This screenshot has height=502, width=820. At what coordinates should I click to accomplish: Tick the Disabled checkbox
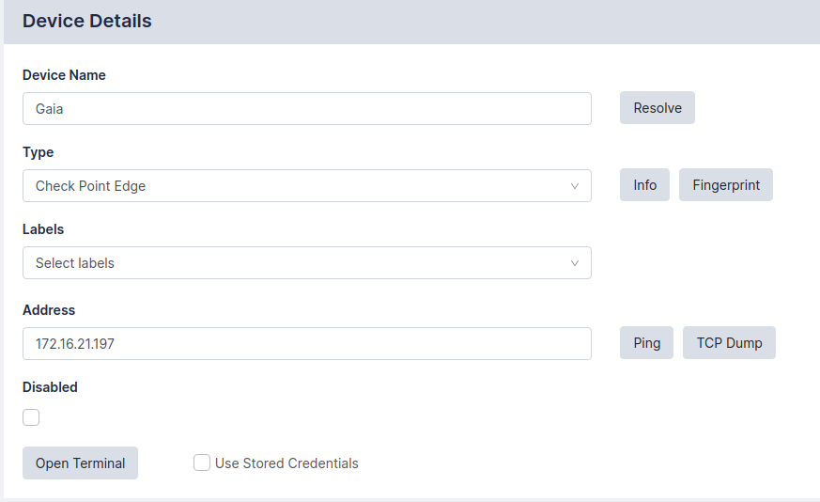tap(31, 417)
